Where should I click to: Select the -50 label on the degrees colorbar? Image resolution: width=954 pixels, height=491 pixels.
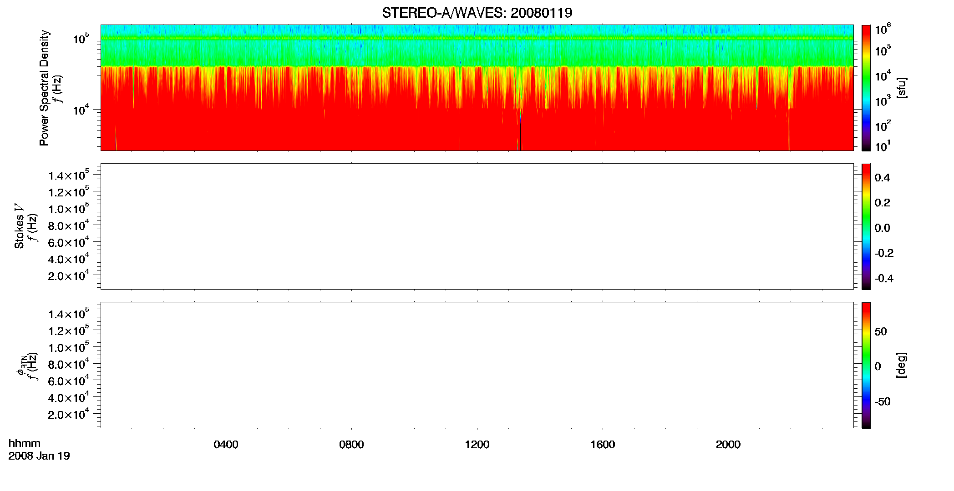(x=883, y=401)
